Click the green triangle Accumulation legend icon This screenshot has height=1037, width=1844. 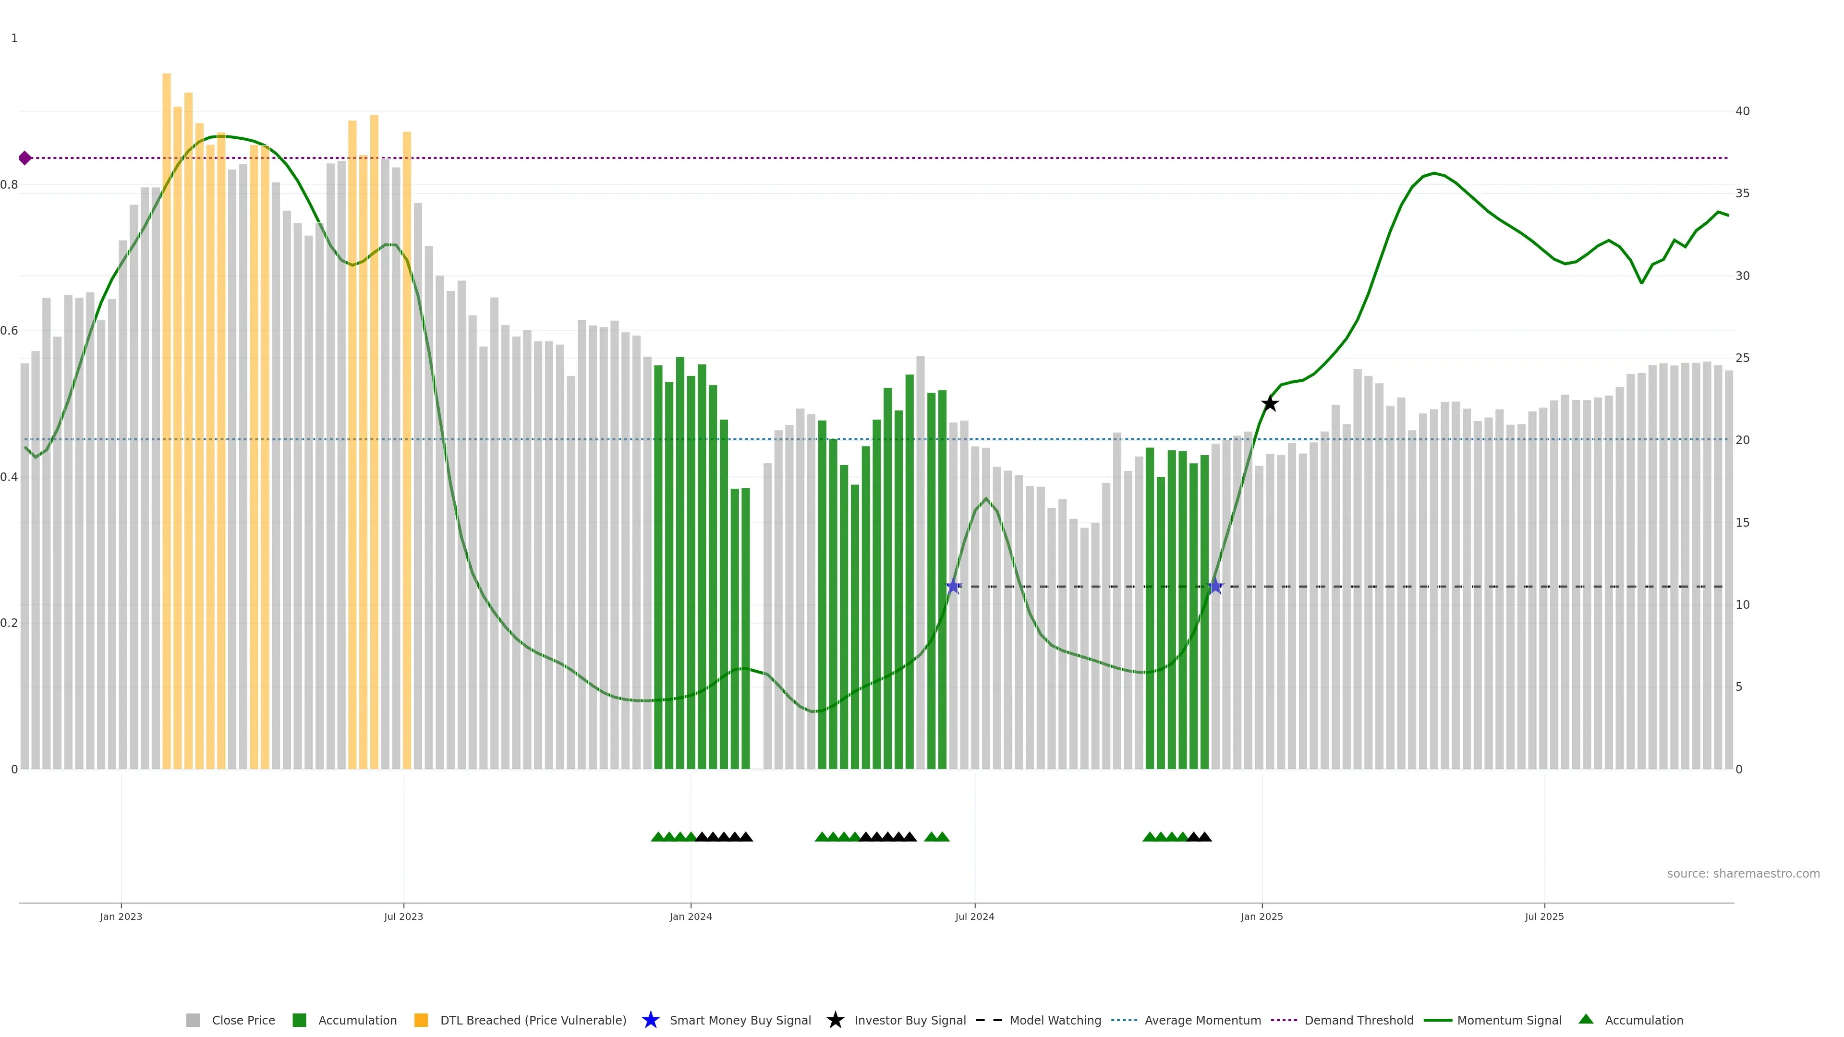[x=1586, y=1019]
